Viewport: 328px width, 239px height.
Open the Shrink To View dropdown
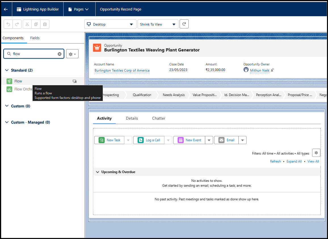(x=158, y=24)
